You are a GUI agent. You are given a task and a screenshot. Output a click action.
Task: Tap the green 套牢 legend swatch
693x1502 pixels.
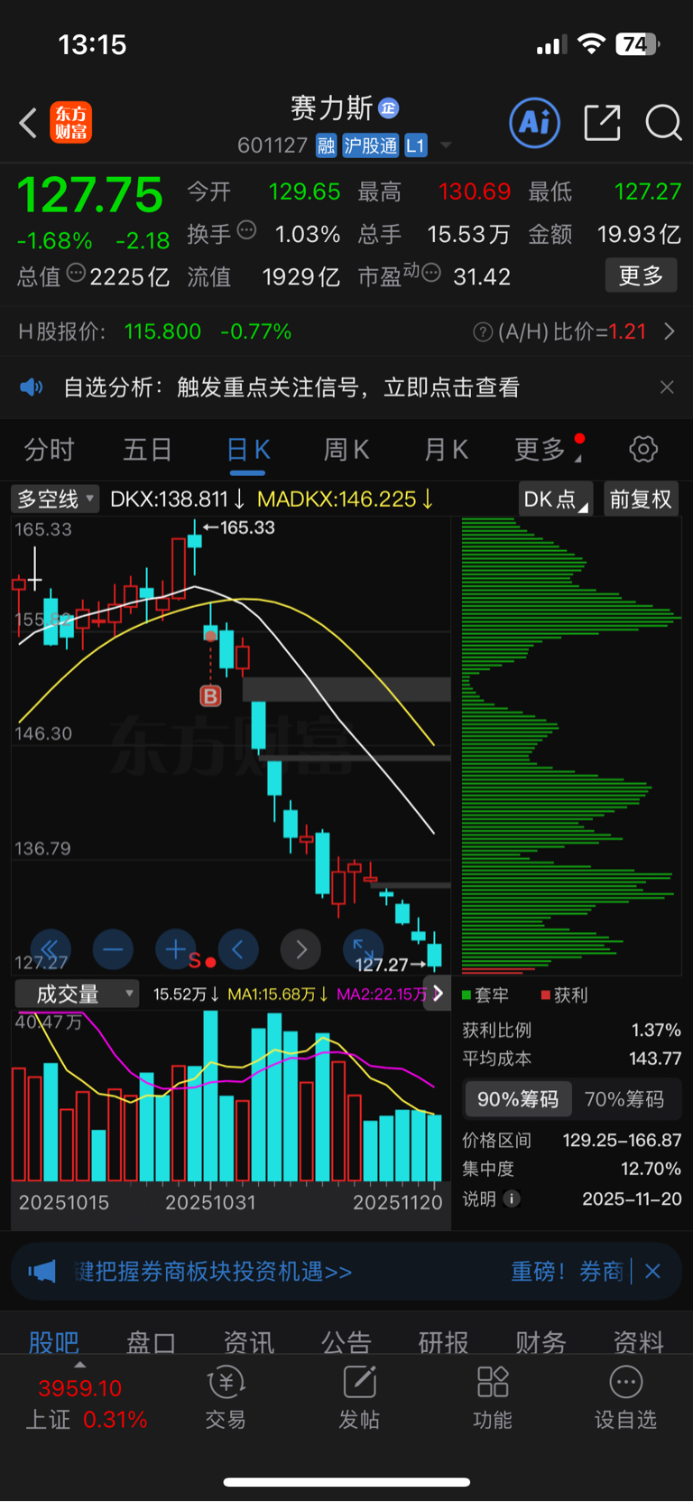[467, 994]
